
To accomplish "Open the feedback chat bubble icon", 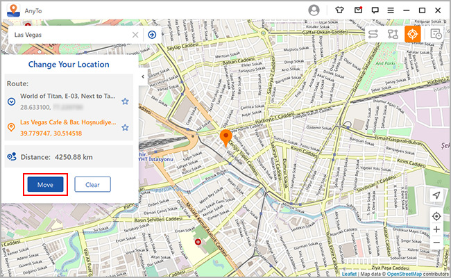I will (x=375, y=10).
